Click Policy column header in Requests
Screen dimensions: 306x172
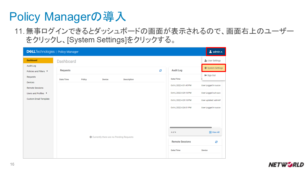tap(84, 79)
